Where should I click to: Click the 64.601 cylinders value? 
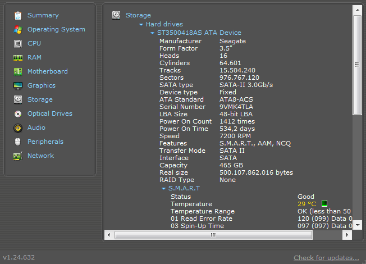pos(230,63)
